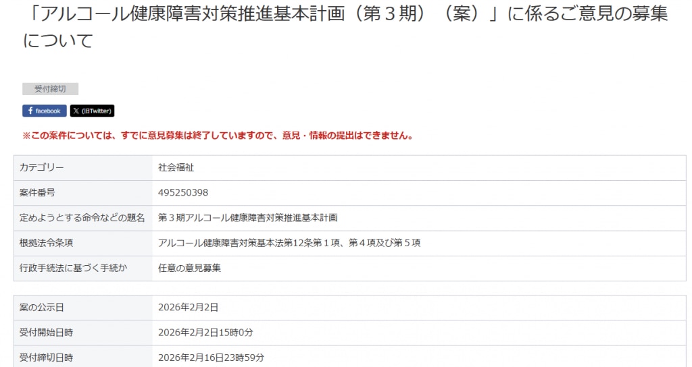Screen dimensions: 692x367
Task: Click the 任意の意見募集 value
Action: click(x=189, y=268)
